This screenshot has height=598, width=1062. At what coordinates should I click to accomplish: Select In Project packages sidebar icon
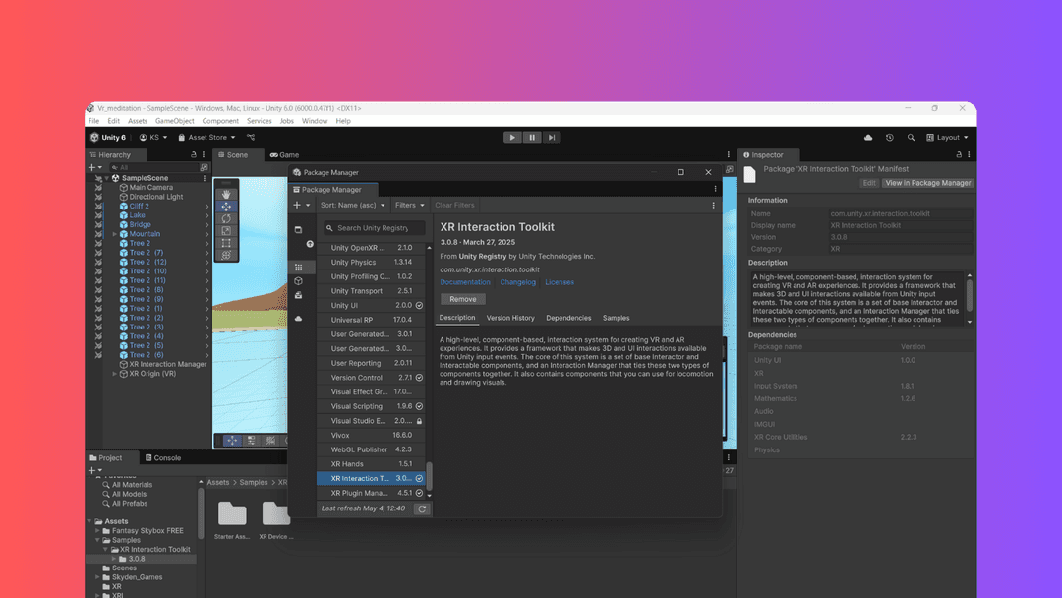click(x=298, y=229)
